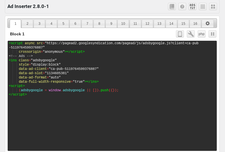Switch to block tab 16
This screenshot has height=152, width=225.
tap(195, 24)
